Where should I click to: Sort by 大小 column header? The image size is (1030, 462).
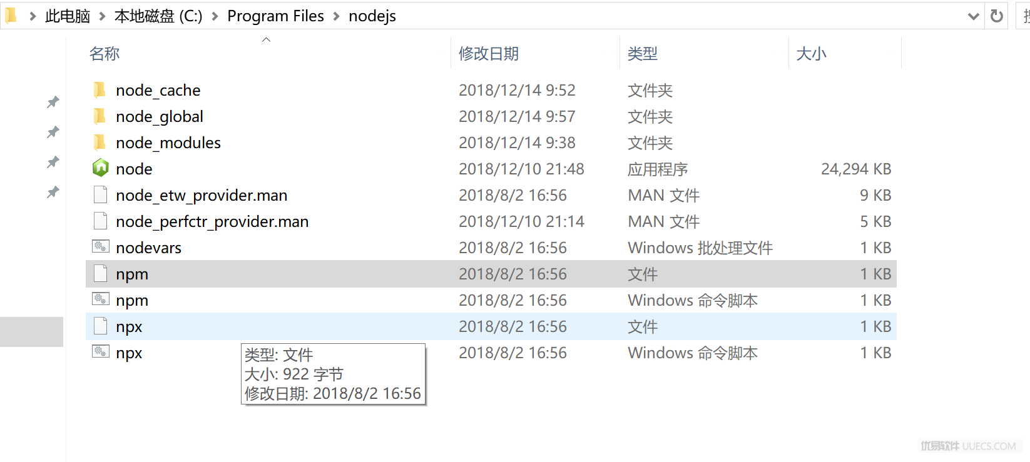tap(812, 54)
